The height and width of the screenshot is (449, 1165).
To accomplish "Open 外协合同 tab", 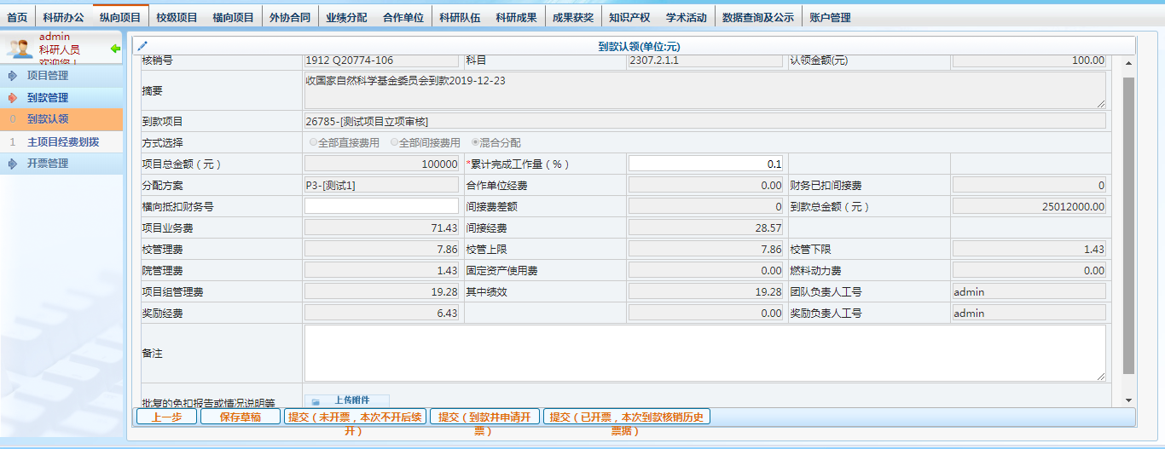I will 290,17.
